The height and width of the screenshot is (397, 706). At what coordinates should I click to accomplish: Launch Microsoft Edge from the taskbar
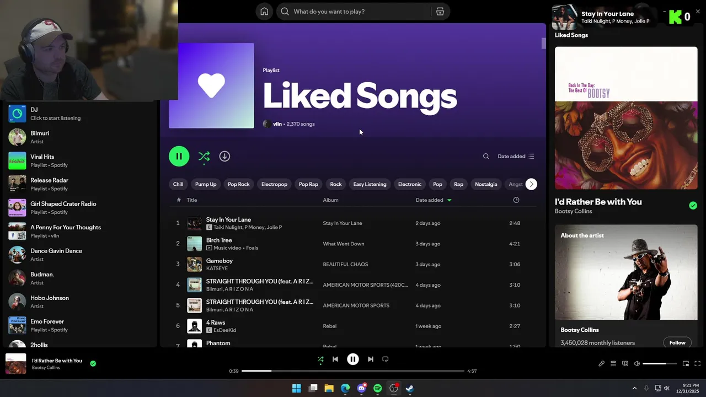pyautogui.click(x=345, y=388)
